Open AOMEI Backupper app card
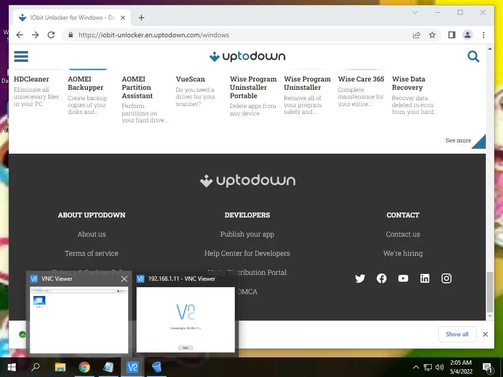 [x=87, y=95]
